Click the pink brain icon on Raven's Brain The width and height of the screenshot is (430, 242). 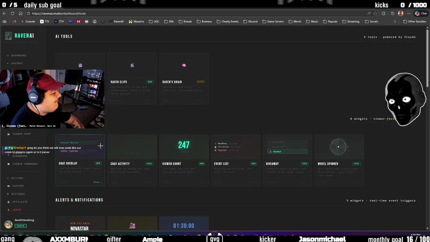coord(184,65)
